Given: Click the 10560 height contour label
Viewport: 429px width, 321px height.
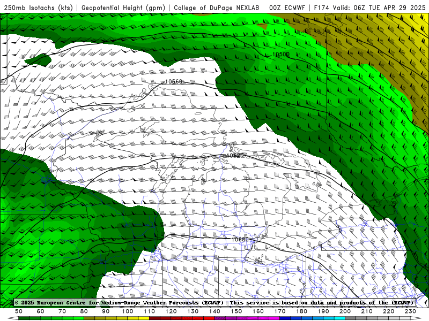Looking at the screenshot, I should [x=174, y=82].
